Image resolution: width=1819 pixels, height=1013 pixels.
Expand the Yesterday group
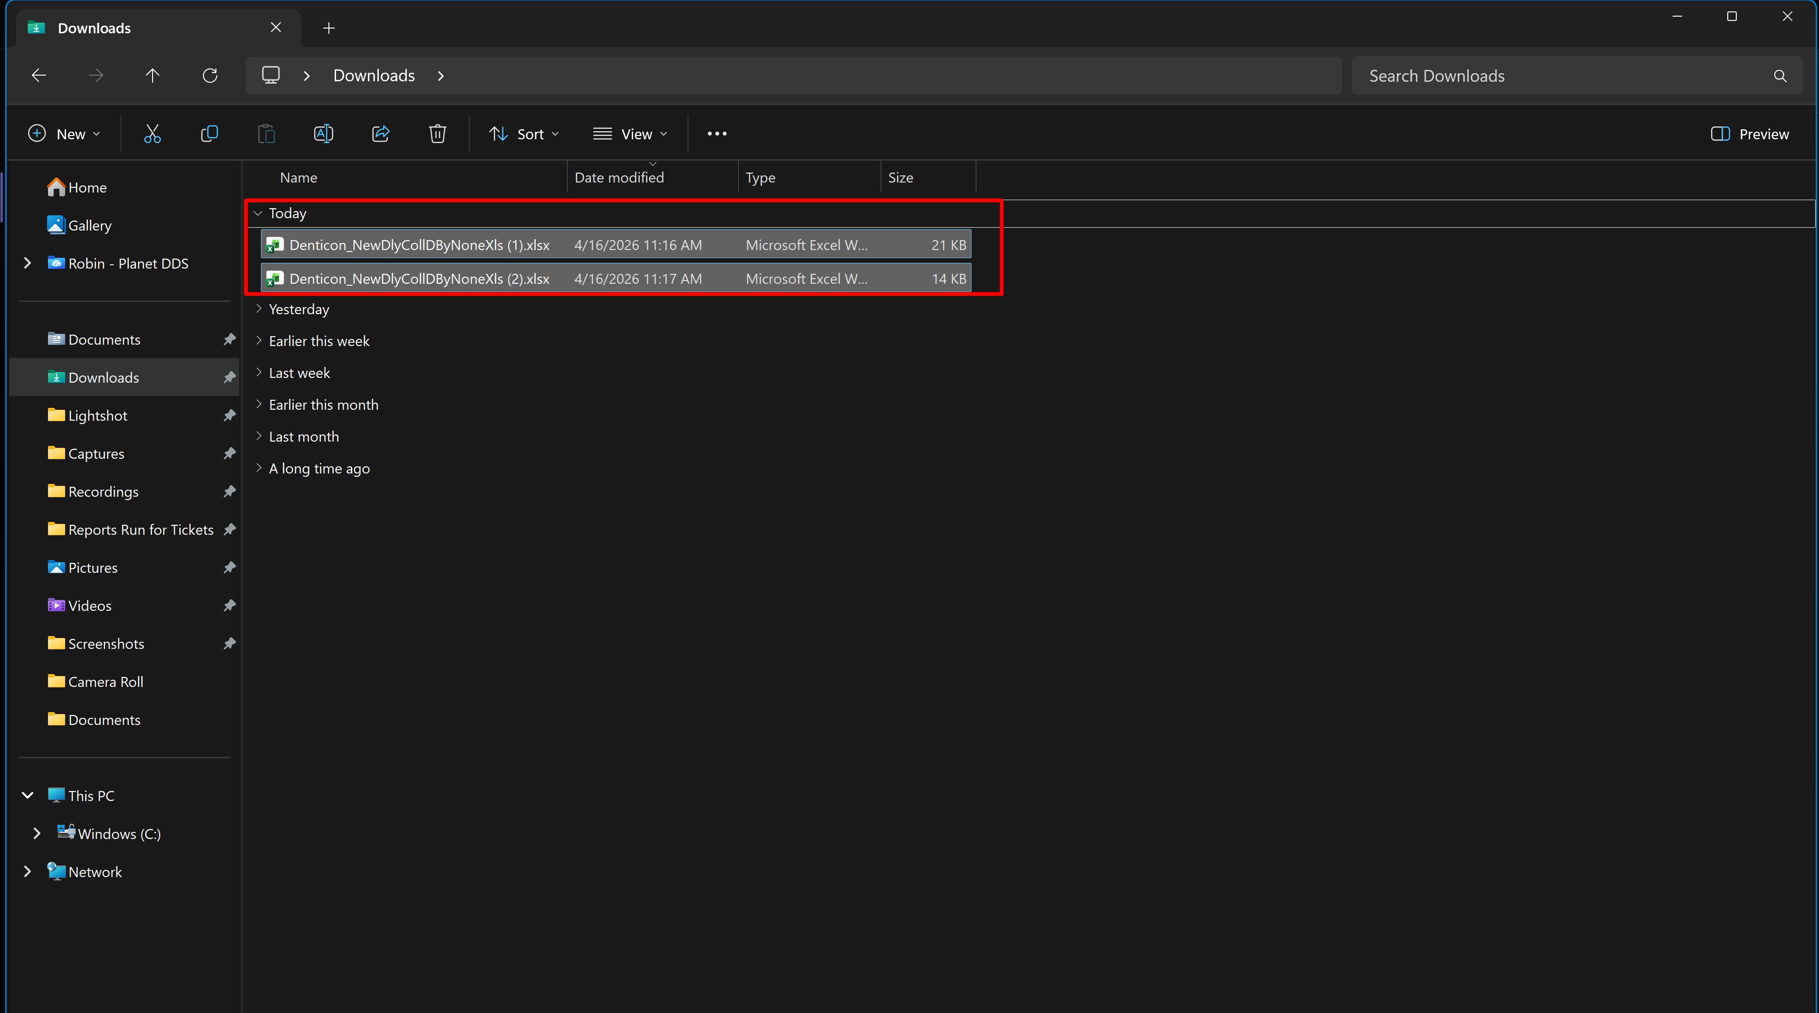[259, 309]
